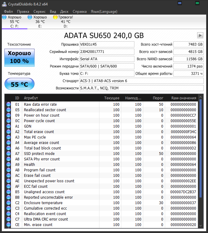The height and width of the screenshot is (233, 208).
Task: Open the Сервис menu
Action: point(40,12)
